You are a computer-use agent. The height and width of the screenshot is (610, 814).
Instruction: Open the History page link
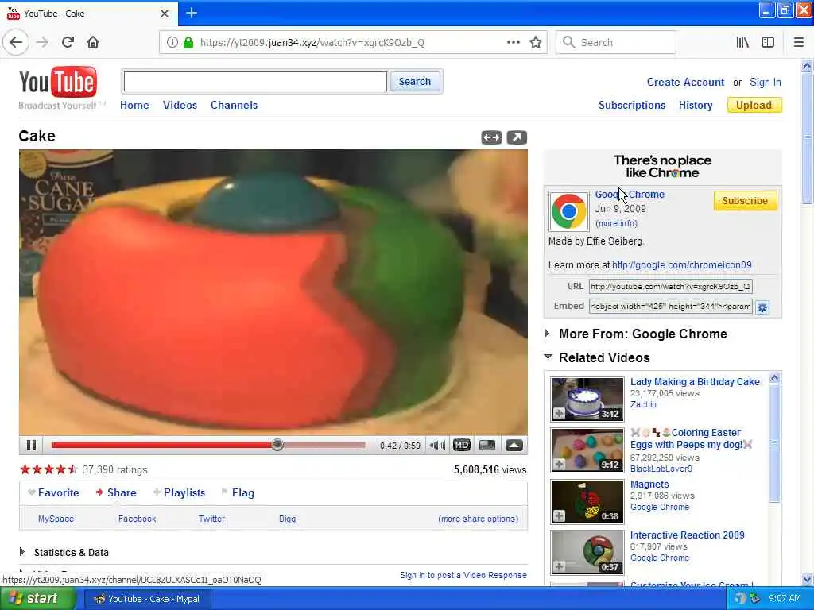tap(696, 105)
